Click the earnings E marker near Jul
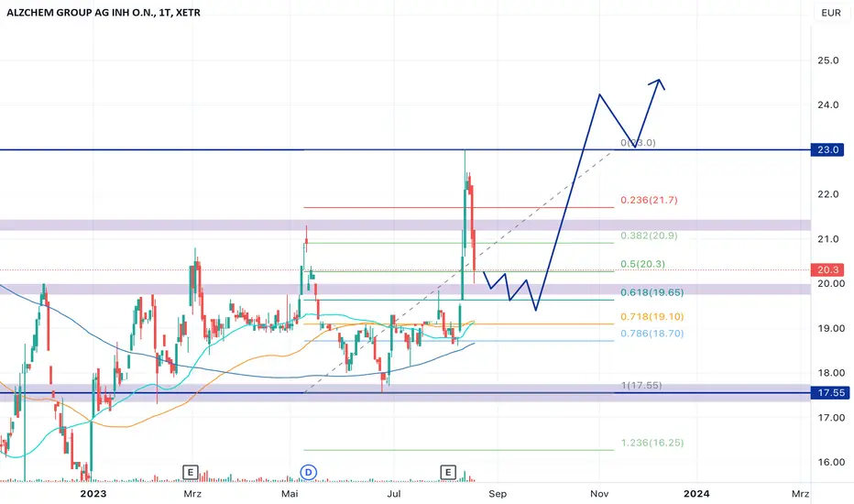Viewport: 854px width, 504px height. click(x=448, y=472)
